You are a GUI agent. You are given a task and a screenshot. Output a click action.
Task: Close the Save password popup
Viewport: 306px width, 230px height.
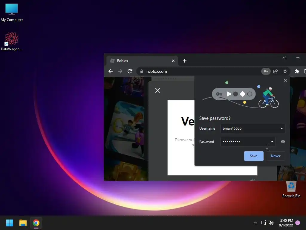click(x=285, y=80)
